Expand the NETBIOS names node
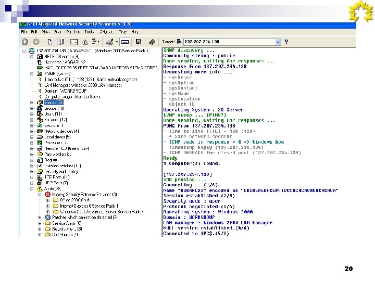375x281 pixels. click(x=32, y=57)
